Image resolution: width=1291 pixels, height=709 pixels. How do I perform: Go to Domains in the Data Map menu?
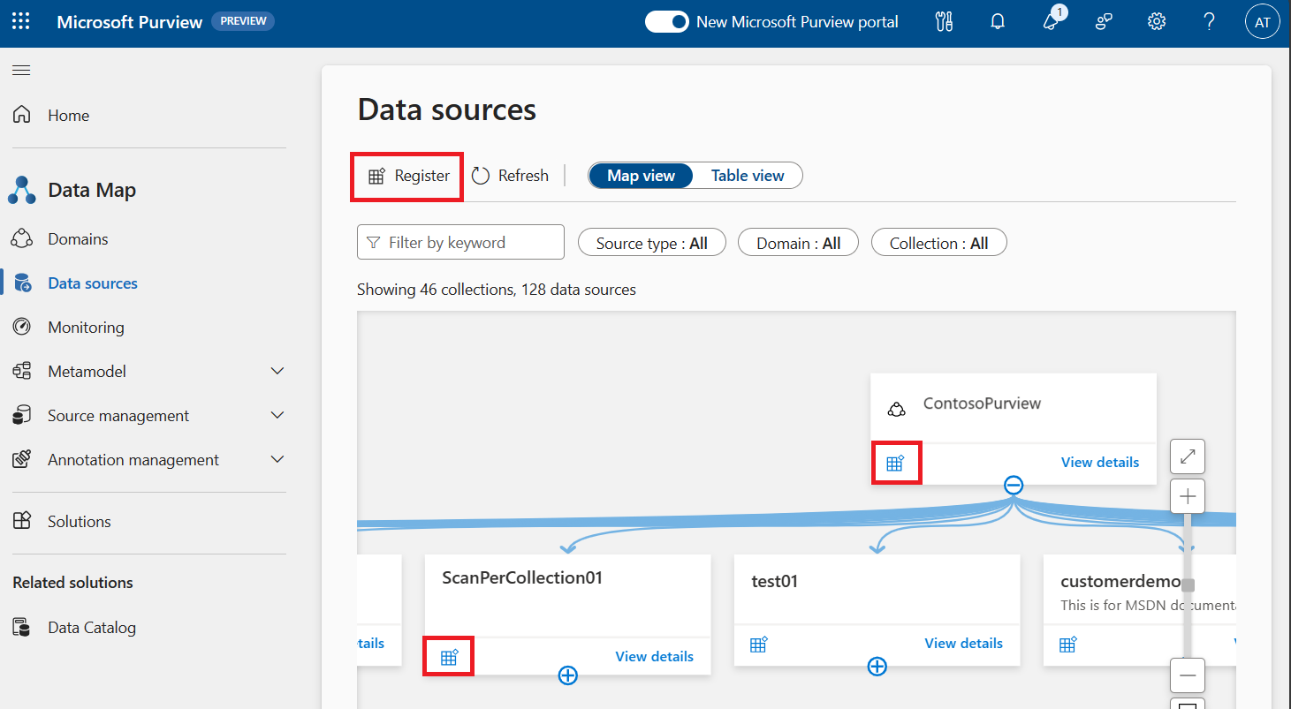(78, 239)
